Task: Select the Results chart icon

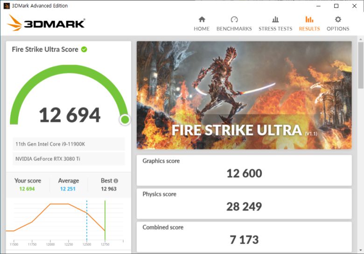Action: click(x=309, y=20)
